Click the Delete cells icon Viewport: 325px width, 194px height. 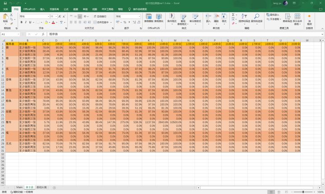pos(216,18)
